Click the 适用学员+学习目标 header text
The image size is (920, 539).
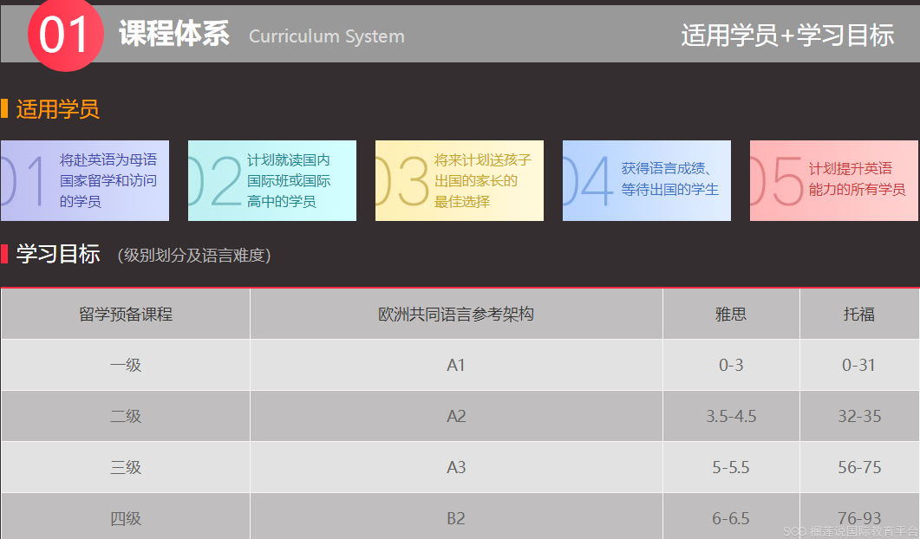pyautogui.click(x=787, y=36)
